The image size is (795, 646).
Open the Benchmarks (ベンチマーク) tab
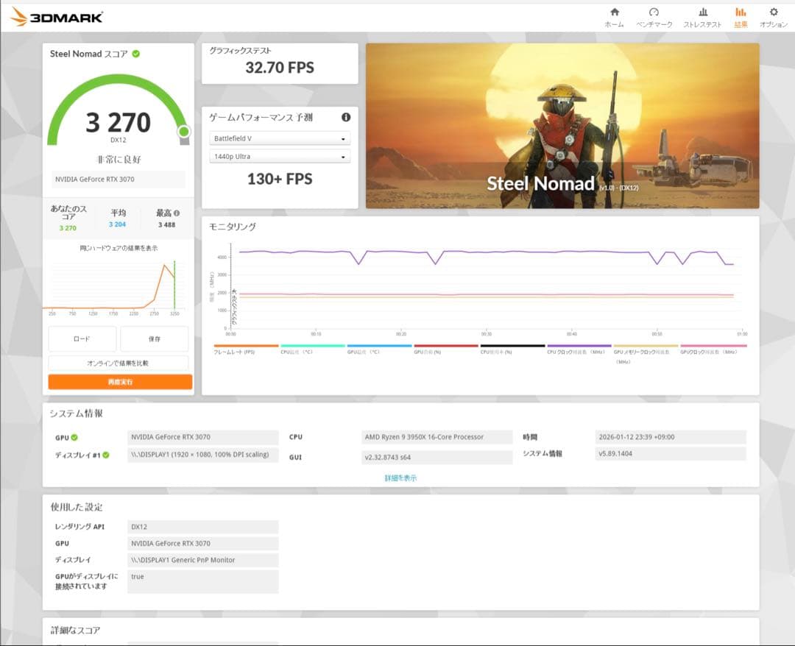pyautogui.click(x=654, y=17)
